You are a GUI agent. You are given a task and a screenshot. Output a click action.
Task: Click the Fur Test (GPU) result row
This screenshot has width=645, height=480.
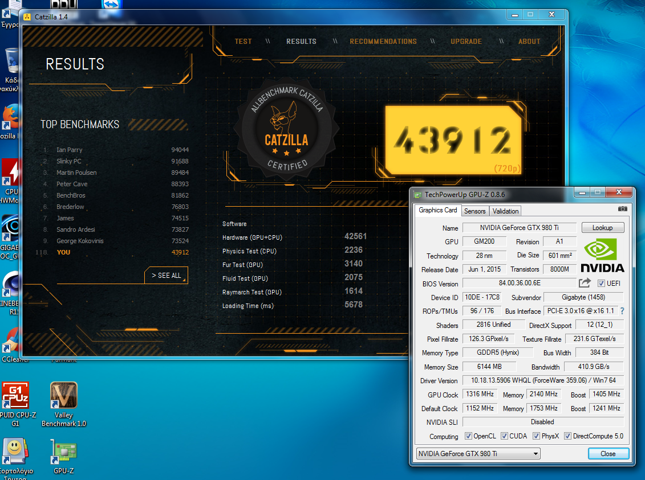point(293,264)
